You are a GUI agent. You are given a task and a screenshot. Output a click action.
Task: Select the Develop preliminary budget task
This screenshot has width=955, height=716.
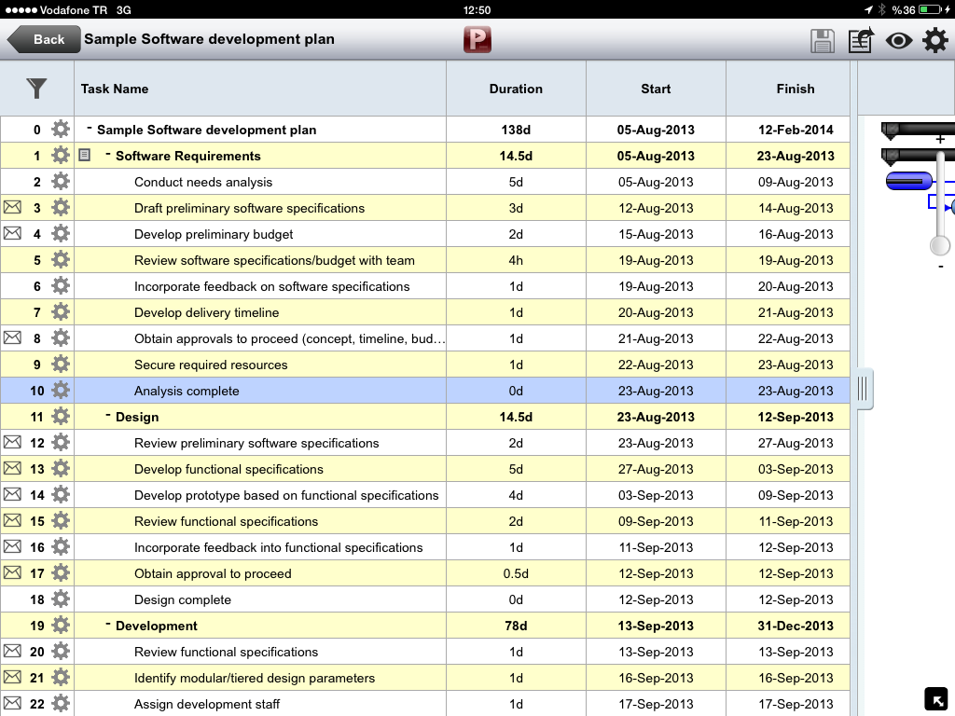[214, 234]
